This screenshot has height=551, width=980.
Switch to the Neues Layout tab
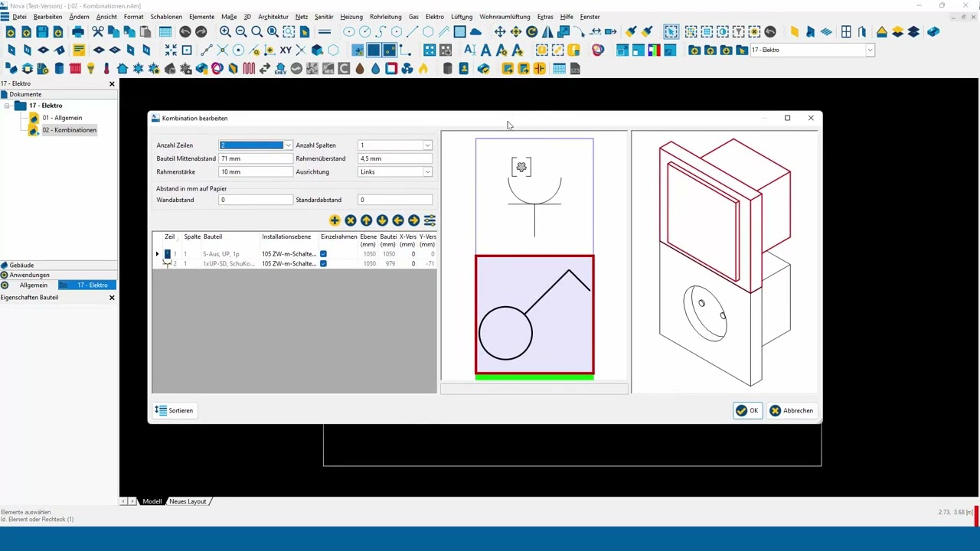(x=188, y=501)
